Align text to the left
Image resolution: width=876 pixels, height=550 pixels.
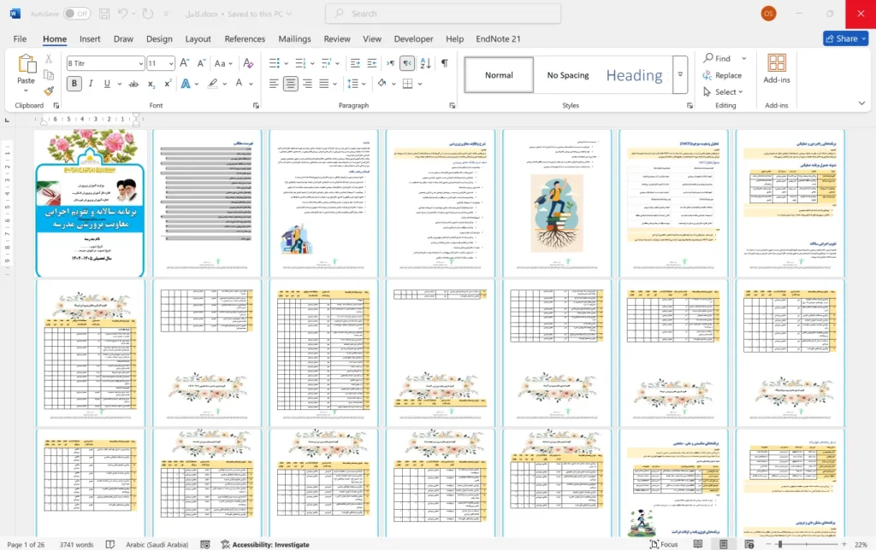click(x=274, y=84)
